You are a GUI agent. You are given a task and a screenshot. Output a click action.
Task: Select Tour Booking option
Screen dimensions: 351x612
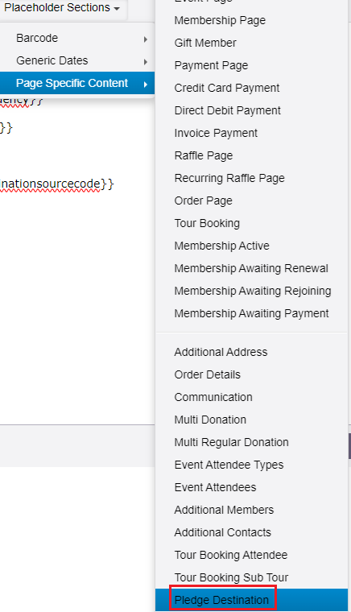(251, 224)
